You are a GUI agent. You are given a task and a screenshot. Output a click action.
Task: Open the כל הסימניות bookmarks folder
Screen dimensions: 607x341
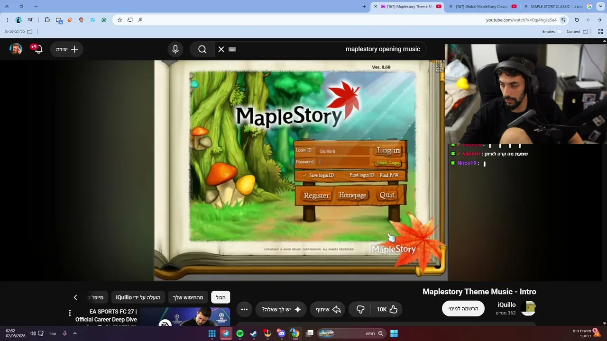coord(18,32)
